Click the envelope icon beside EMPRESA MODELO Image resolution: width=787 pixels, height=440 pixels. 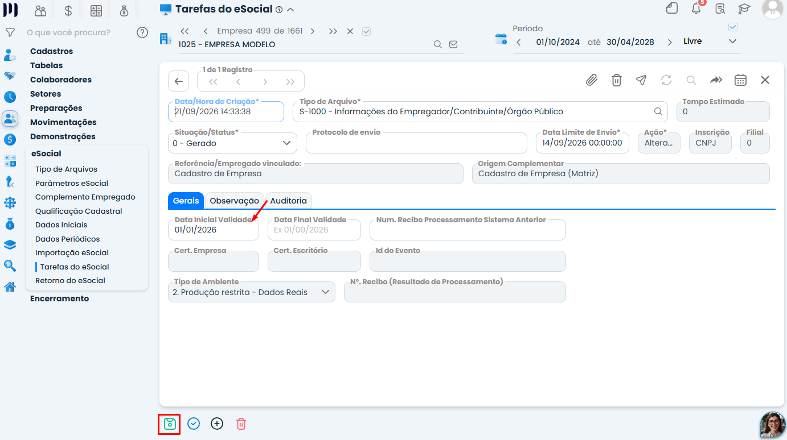[x=453, y=44]
